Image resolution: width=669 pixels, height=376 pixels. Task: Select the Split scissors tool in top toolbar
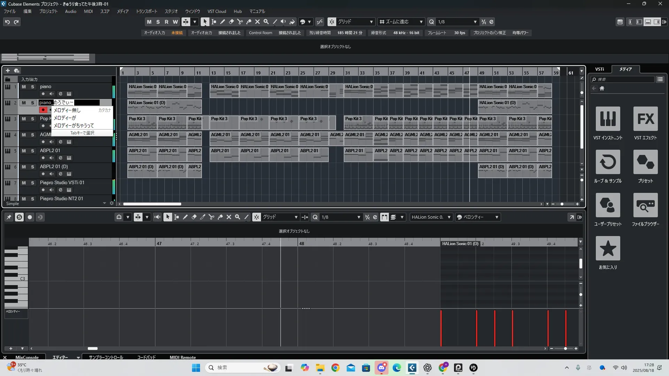(240, 22)
